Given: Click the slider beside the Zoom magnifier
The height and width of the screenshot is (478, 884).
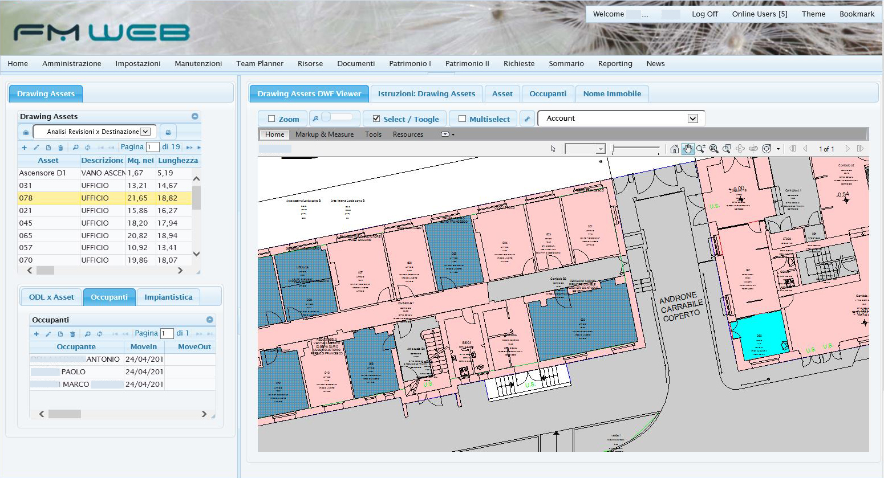Looking at the screenshot, I should [x=336, y=117].
